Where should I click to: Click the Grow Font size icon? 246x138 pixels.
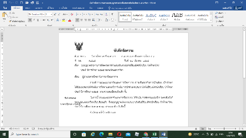pyautogui.click(x=55, y=14)
